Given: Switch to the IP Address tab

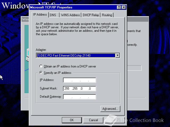Looking at the screenshot, I should click(x=40, y=15).
